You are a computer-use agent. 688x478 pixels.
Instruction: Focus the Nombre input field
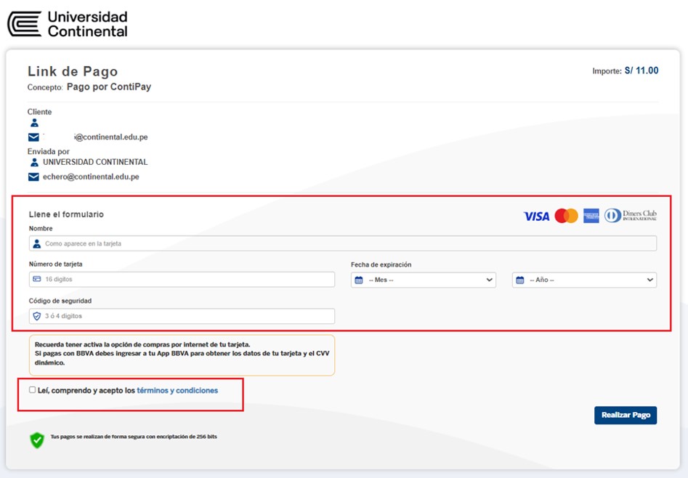[343, 243]
